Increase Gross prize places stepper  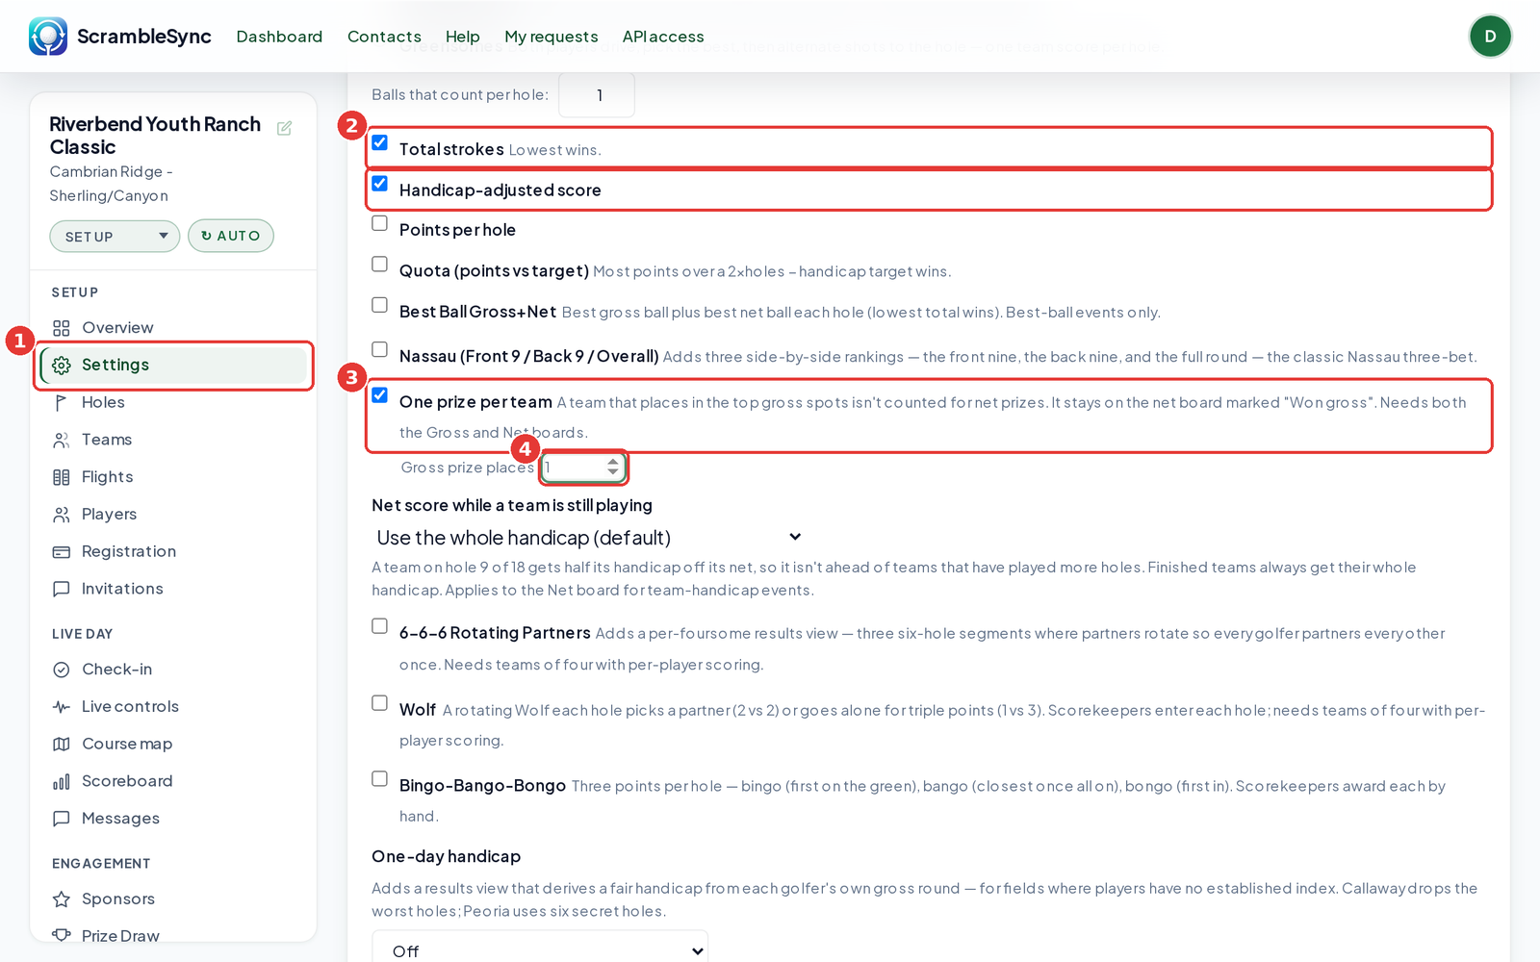pos(613,462)
